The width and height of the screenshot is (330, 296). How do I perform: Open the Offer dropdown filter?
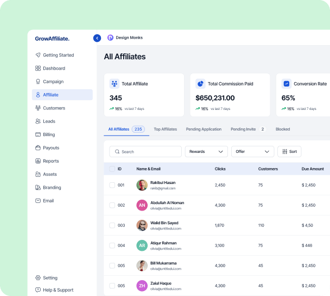click(252, 152)
